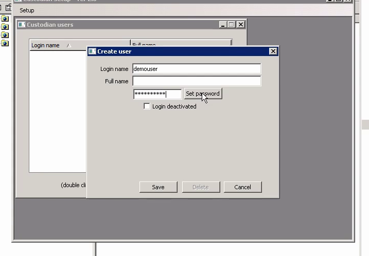Image resolution: width=369 pixels, height=256 pixels.
Task: Close the Create user dialog
Action: (273, 51)
